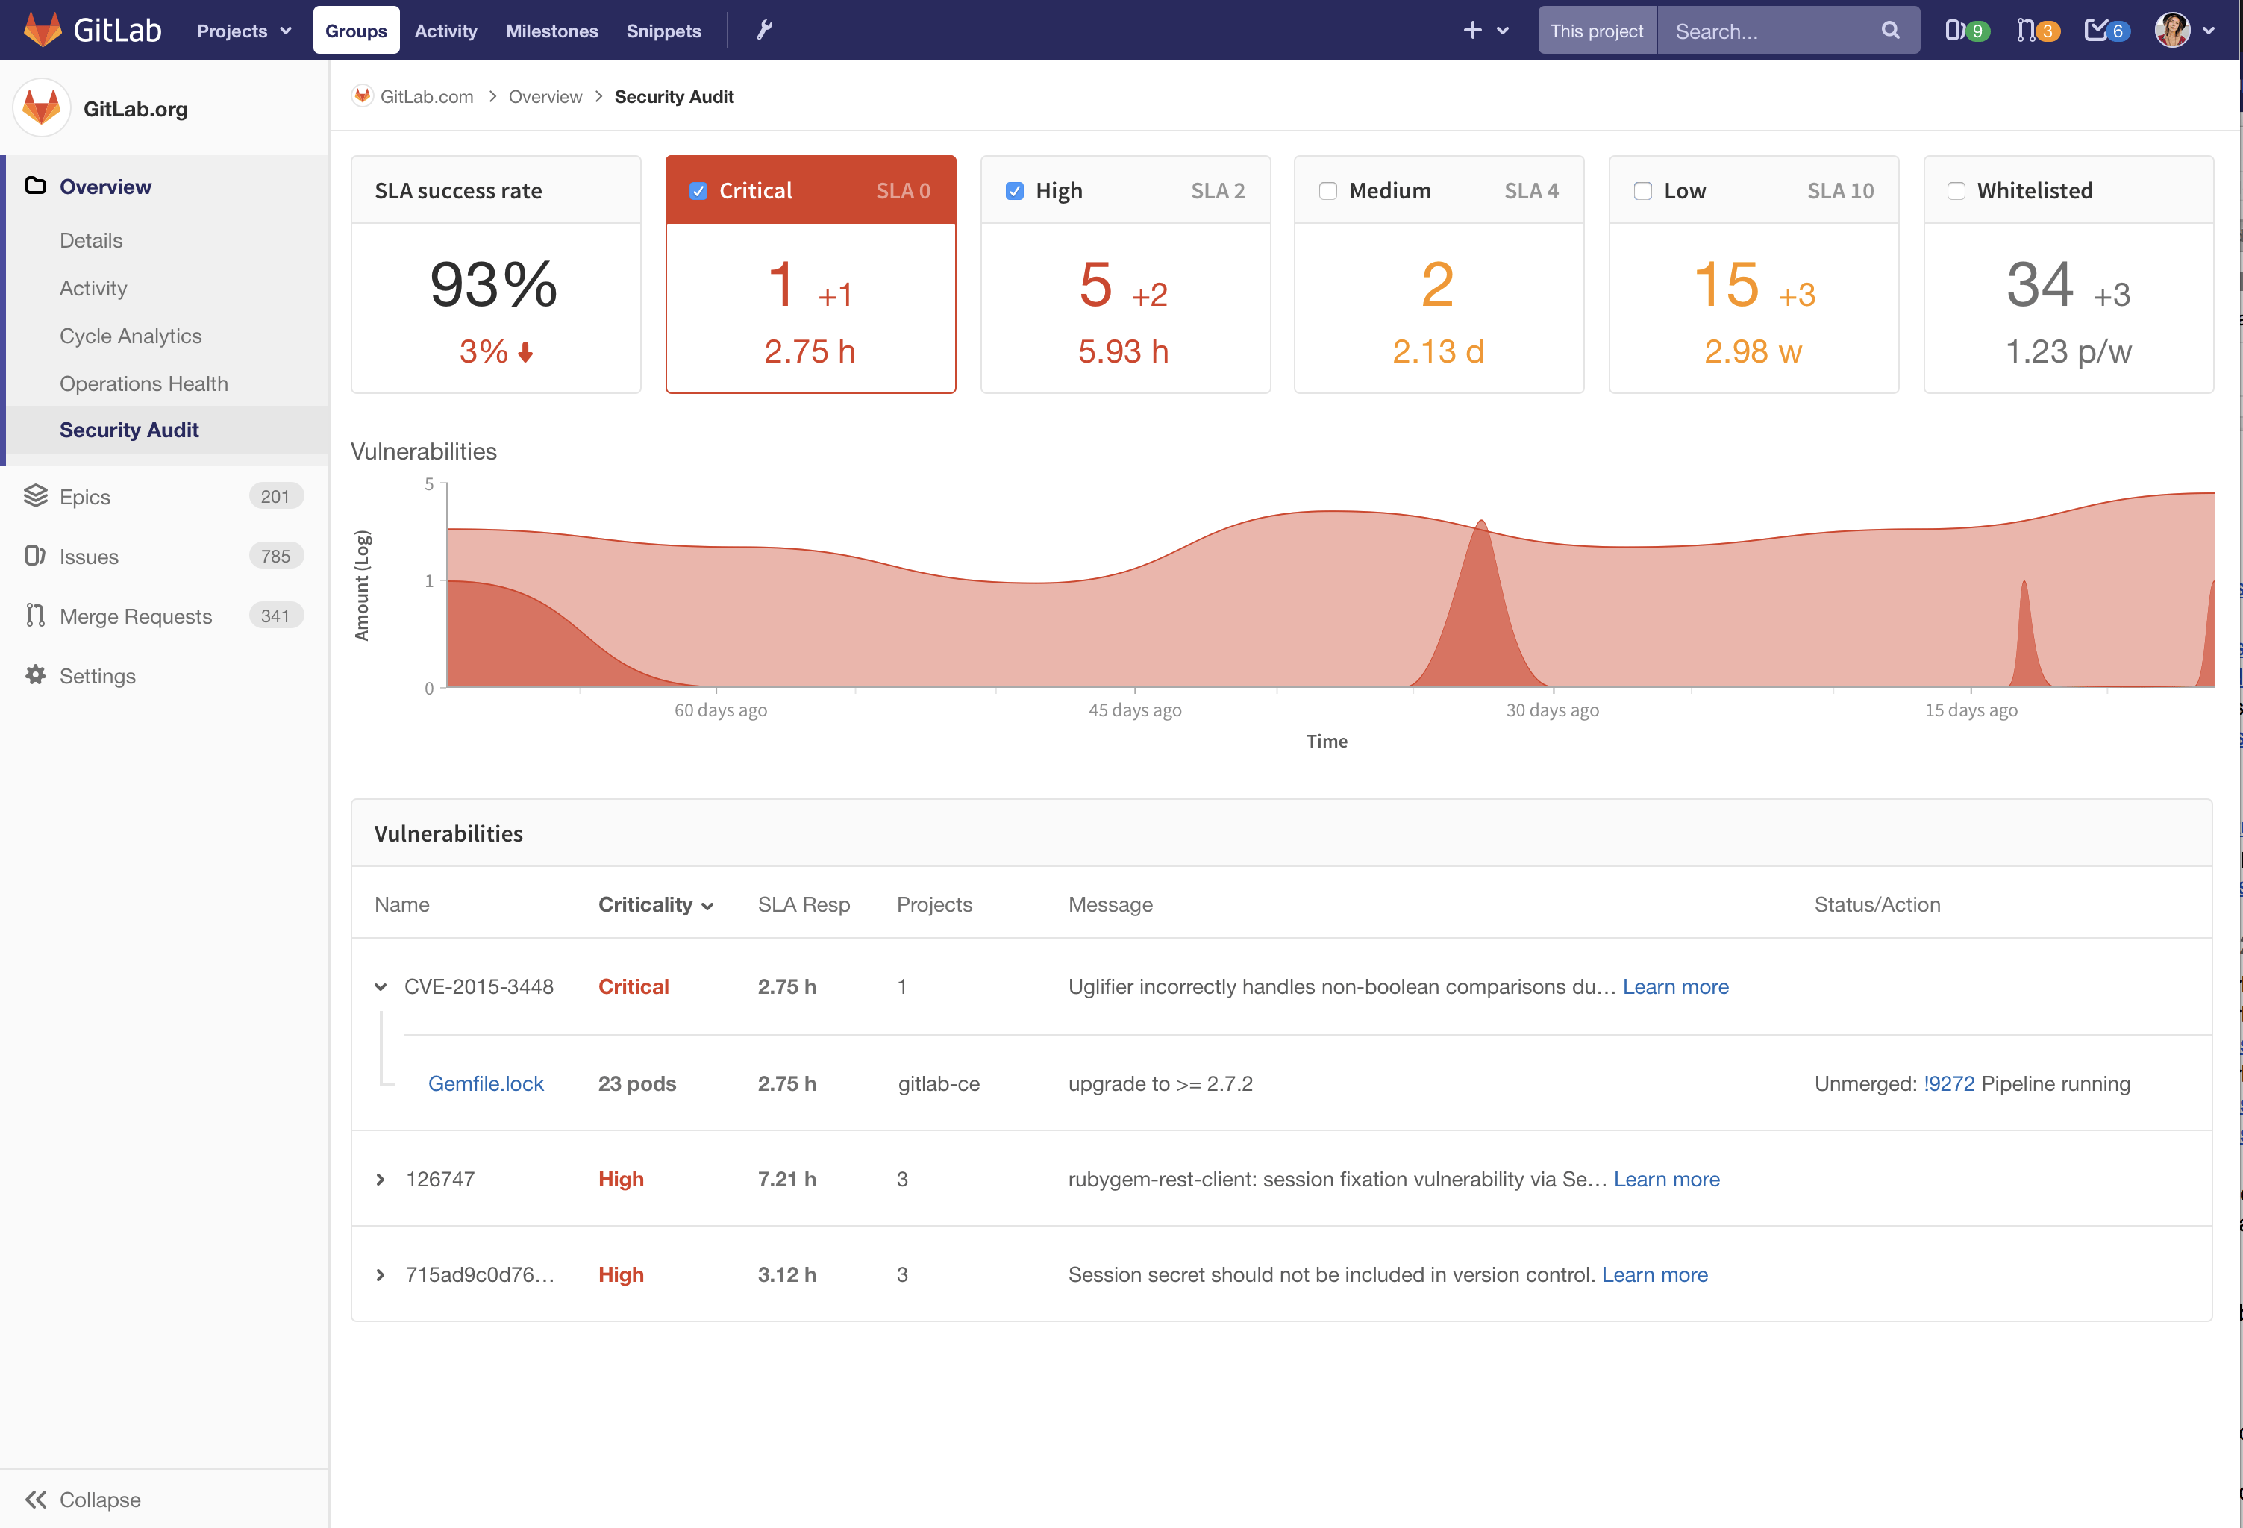Screen dimensions: 2243x1528
Task: Enable the Whitelisted checkbox
Action: pyautogui.click(x=1956, y=191)
